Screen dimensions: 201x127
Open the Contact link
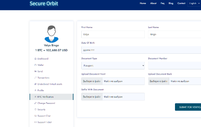pyautogui.click(x=181, y=3)
